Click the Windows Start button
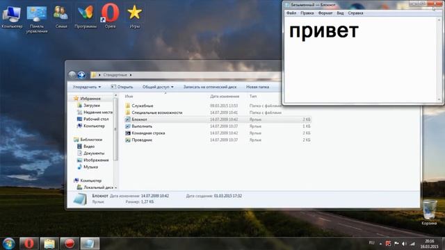The height and width of the screenshot is (250, 445). pyautogui.click(x=8, y=244)
